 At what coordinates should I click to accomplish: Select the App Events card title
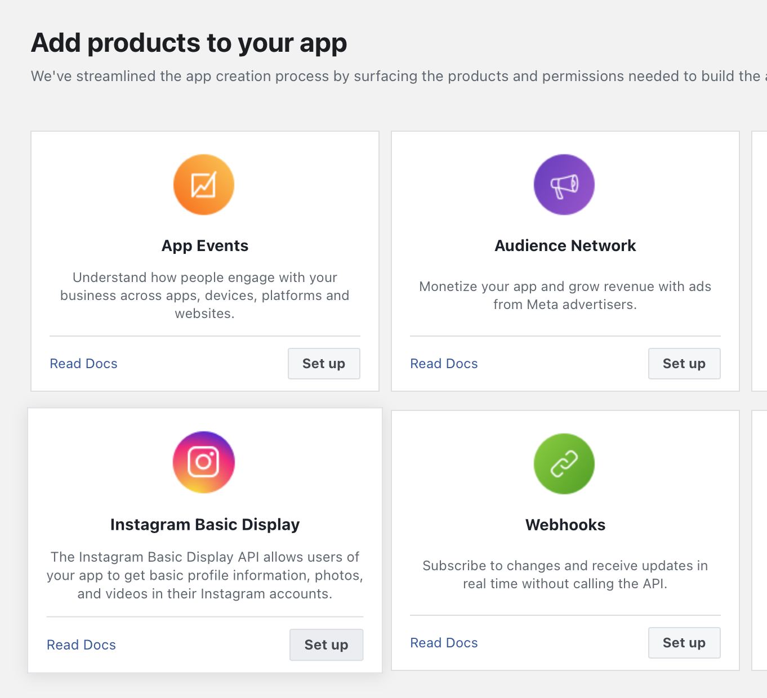tap(205, 246)
